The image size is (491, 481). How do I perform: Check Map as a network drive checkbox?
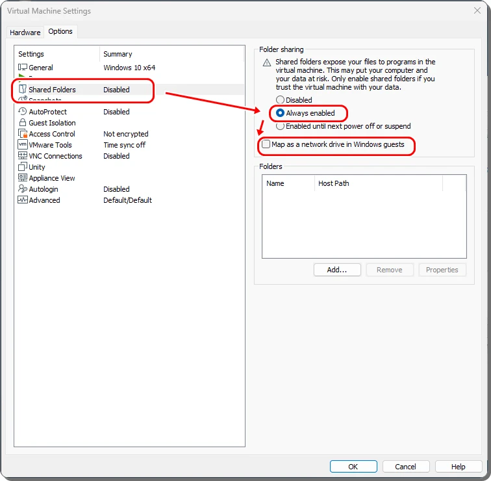[266, 144]
